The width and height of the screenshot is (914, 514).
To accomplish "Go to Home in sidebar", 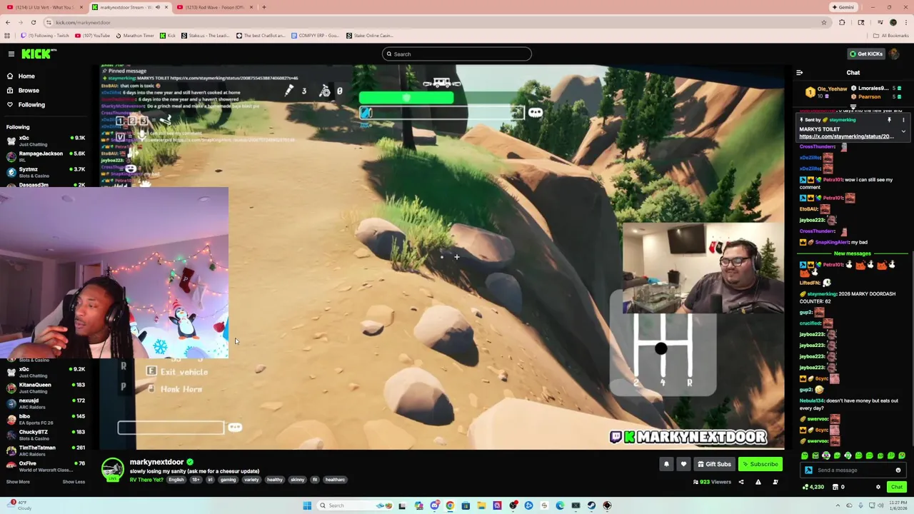I will [x=26, y=76].
